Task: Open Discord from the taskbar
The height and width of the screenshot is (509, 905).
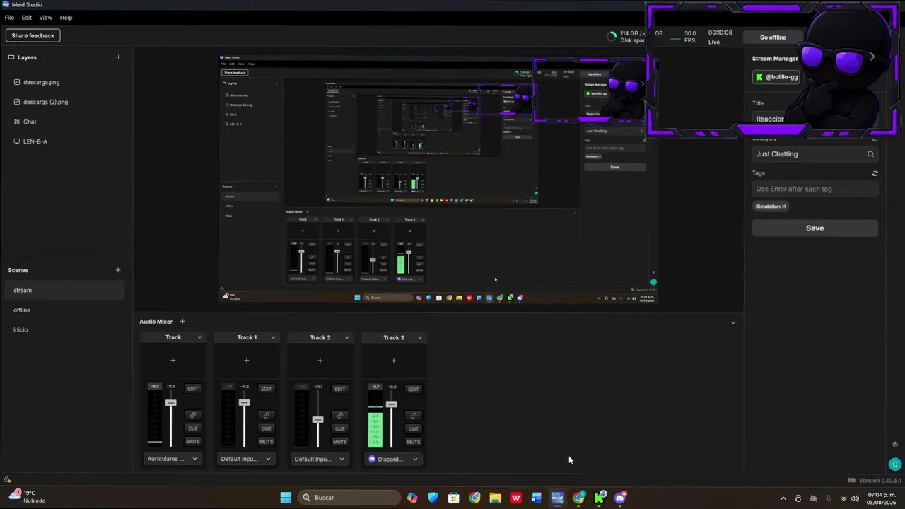Action: [x=620, y=498]
